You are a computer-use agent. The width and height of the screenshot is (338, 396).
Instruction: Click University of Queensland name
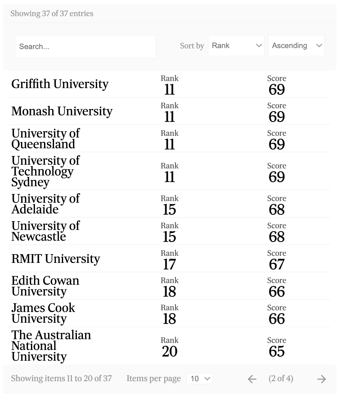click(x=45, y=138)
